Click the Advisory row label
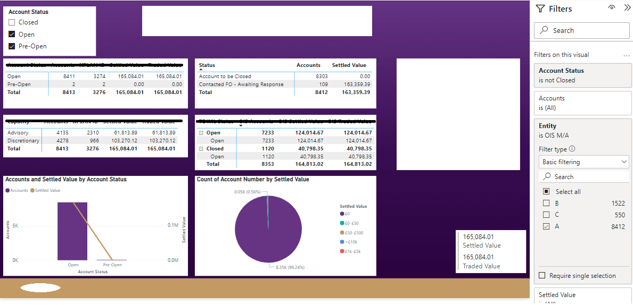 click(18, 132)
